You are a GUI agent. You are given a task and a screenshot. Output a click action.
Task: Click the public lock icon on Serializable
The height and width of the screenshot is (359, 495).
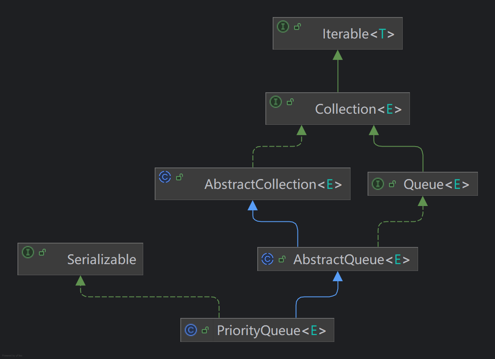42,252
